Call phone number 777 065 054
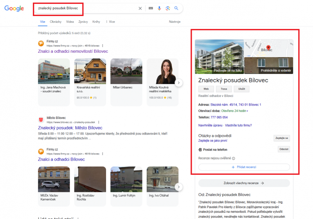 [219, 117]
